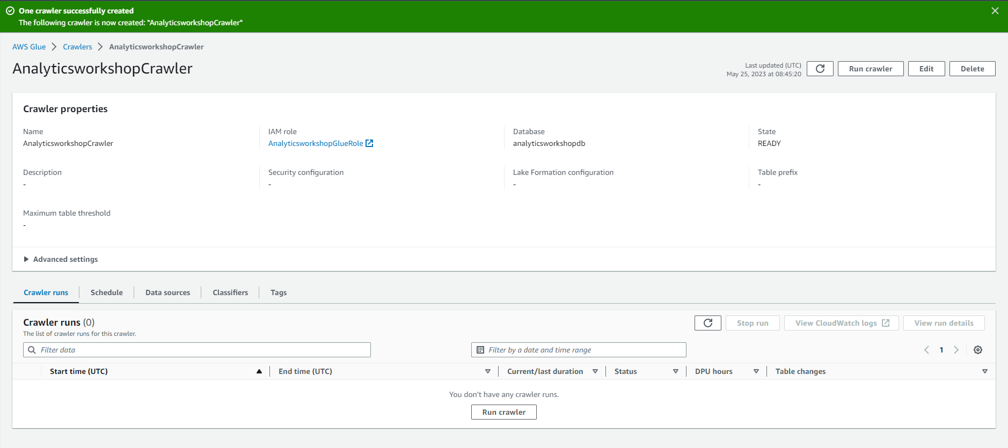Image resolution: width=1008 pixels, height=448 pixels.
Task: Sort by DPU hours column arrow
Action: tap(756, 371)
